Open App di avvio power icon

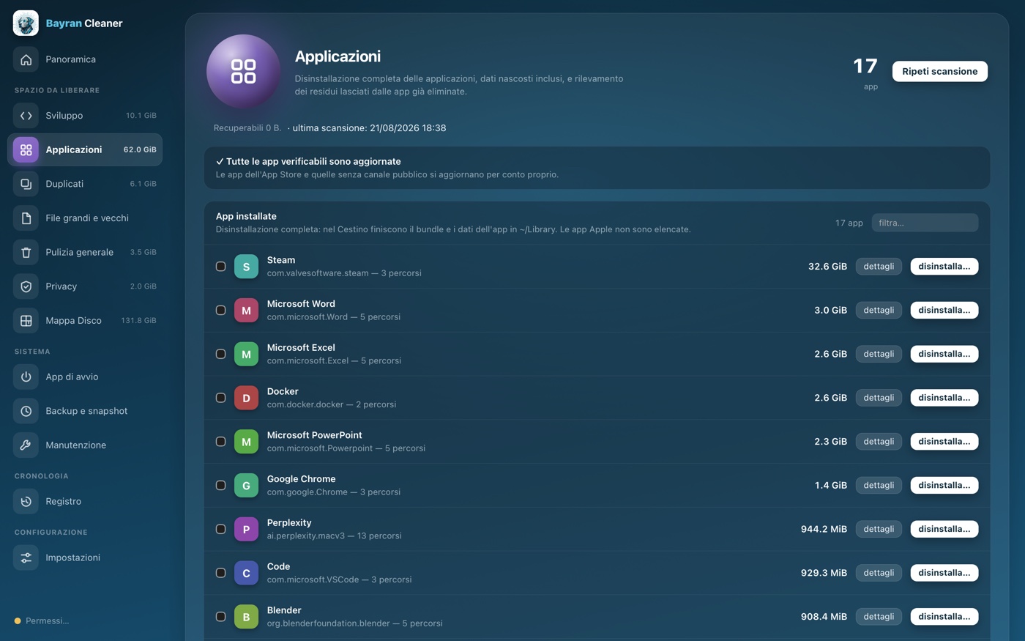[x=26, y=377]
